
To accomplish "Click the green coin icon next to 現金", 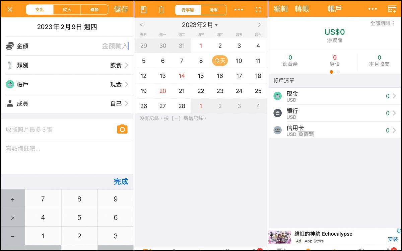I will (277, 96).
